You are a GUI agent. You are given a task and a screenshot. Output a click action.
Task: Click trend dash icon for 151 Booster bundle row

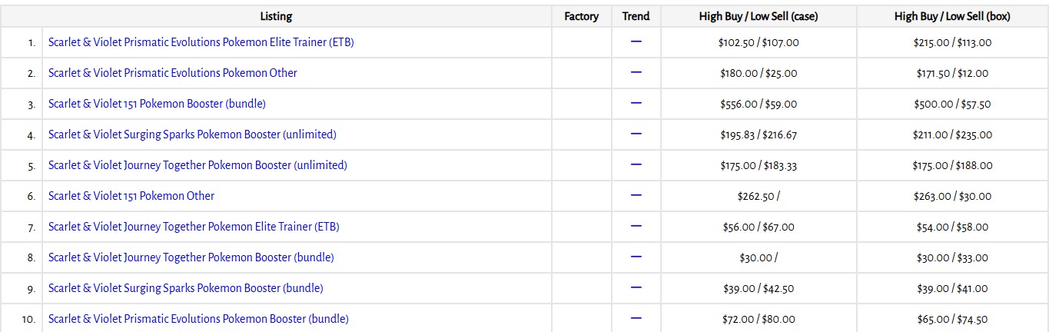pos(636,103)
